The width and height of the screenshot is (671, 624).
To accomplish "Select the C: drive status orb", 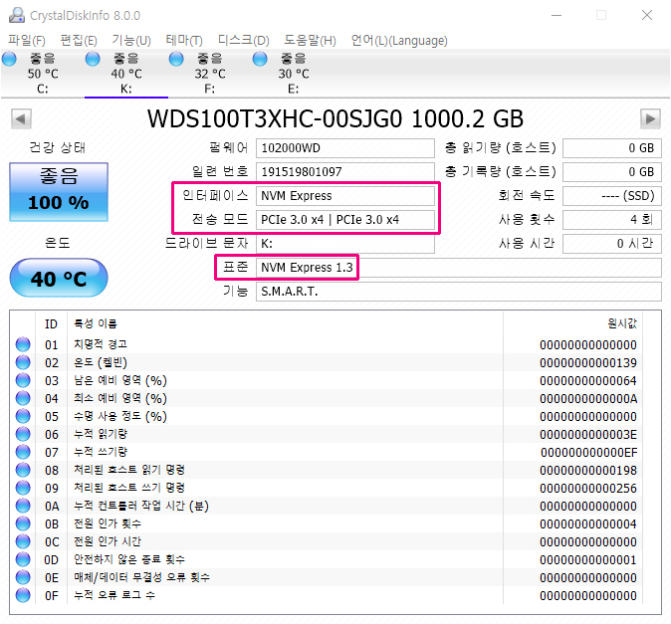I will click(9, 59).
